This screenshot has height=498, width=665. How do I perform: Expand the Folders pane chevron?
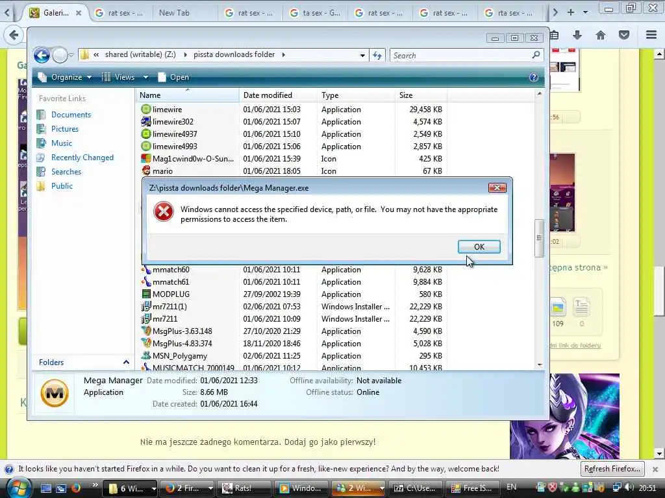pos(126,362)
